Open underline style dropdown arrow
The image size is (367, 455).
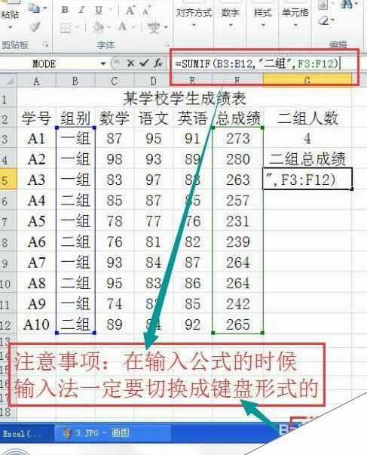111,10
